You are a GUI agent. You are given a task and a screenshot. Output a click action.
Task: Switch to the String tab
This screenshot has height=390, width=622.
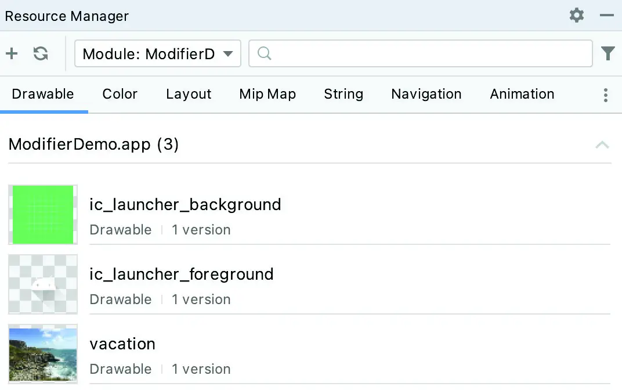[x=343, y=94]
